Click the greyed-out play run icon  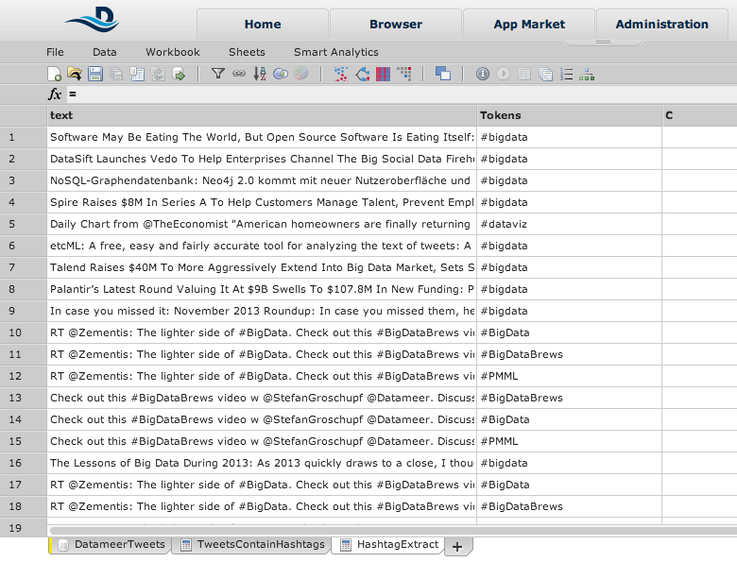504,74
